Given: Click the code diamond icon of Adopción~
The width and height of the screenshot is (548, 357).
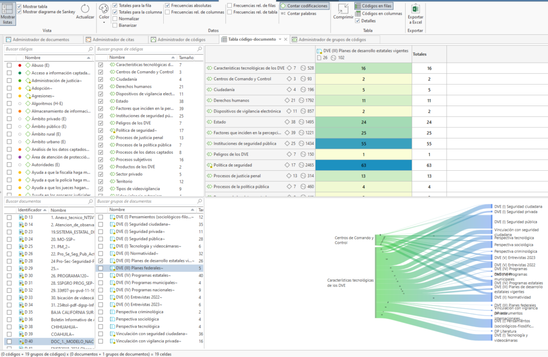Looking at the screenshot, I should (x=28, y=88).
